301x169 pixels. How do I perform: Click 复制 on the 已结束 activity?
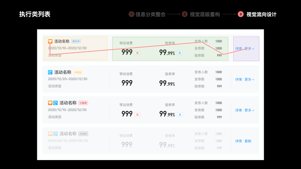[248, 141]
